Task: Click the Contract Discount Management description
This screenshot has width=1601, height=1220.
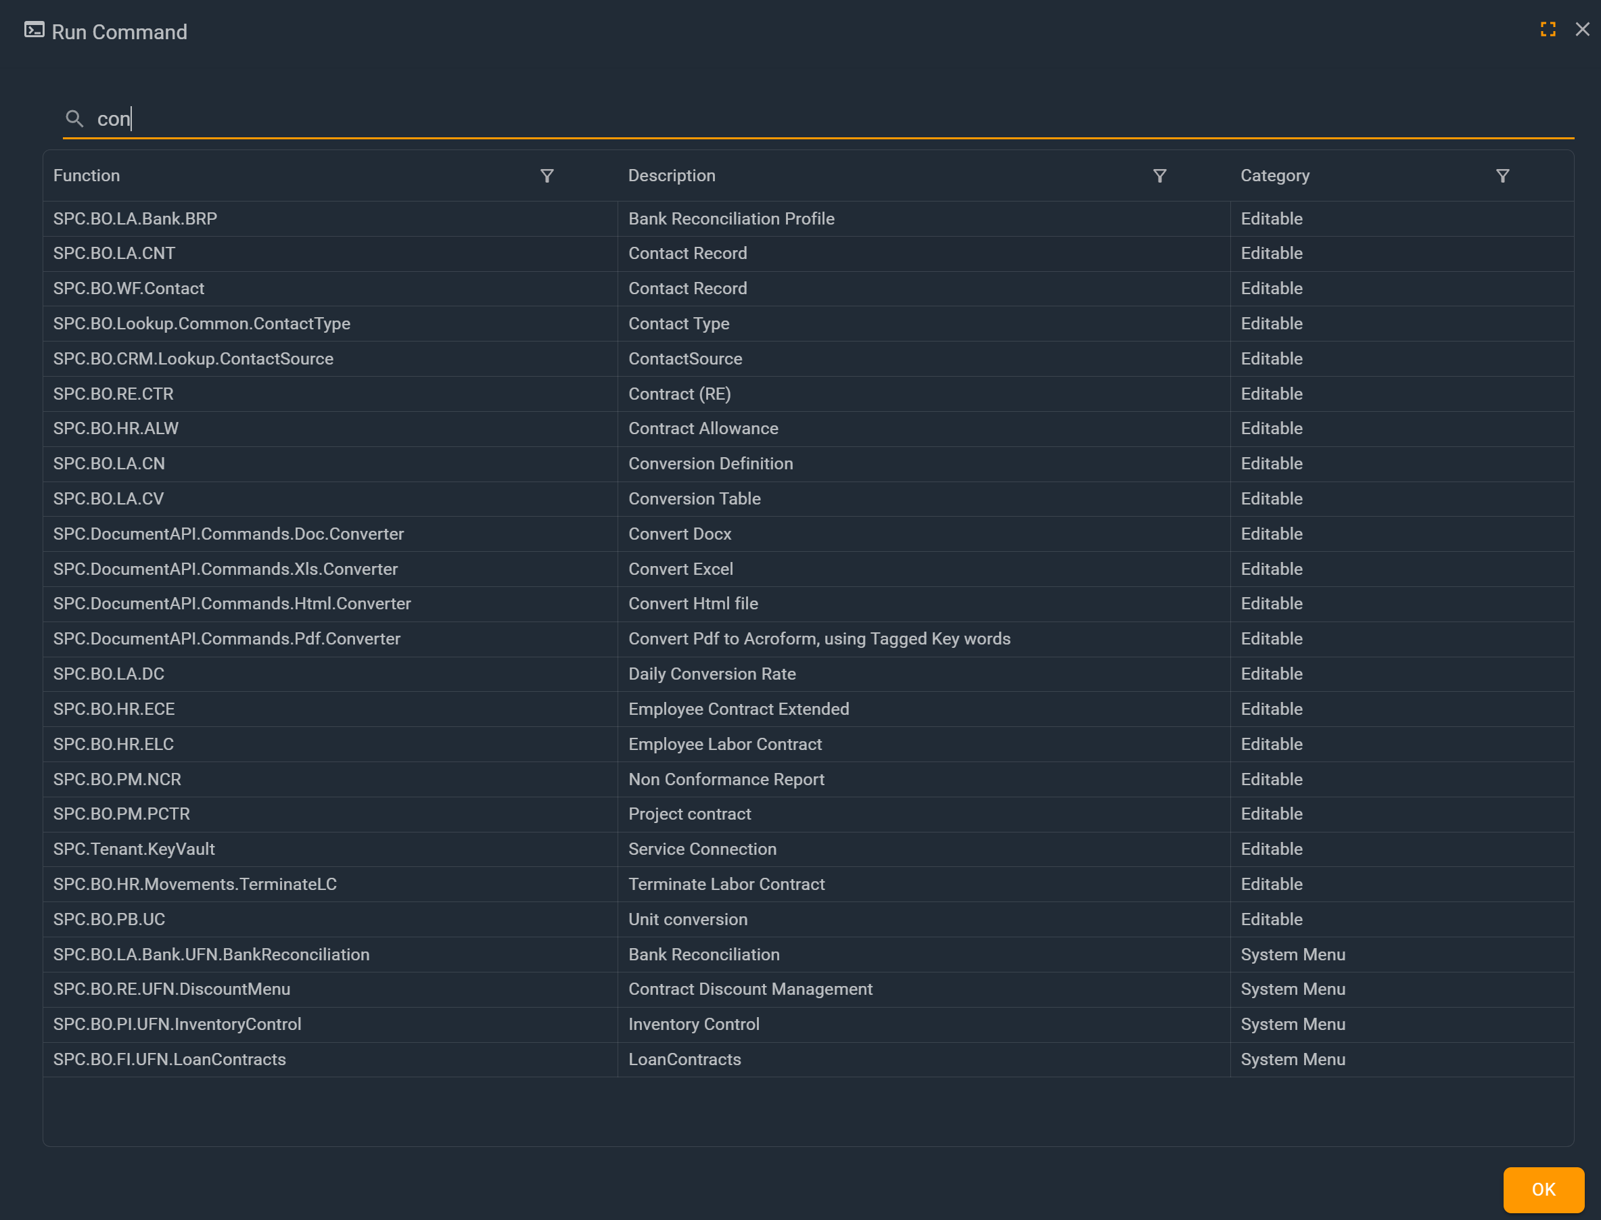Action: (750, 989)
